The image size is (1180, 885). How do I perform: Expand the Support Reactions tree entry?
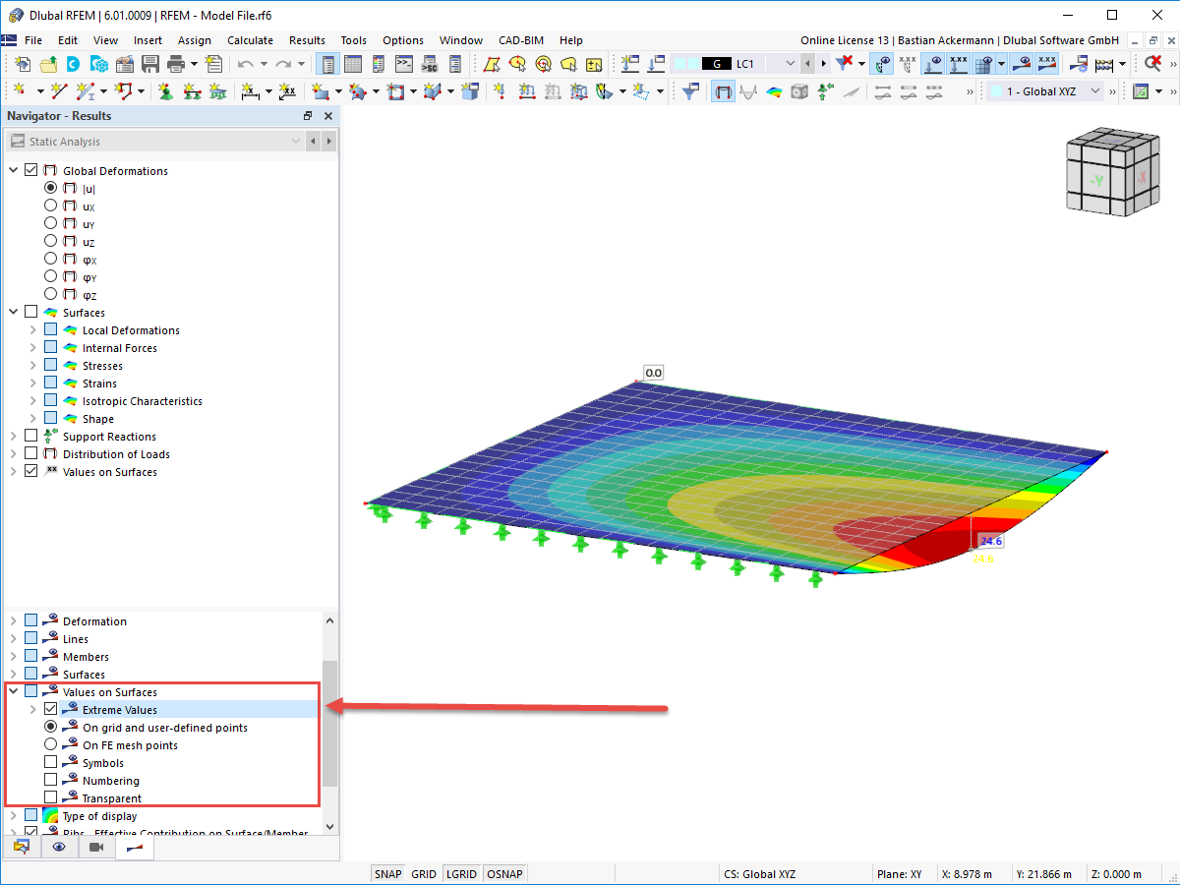pos(14,436)
